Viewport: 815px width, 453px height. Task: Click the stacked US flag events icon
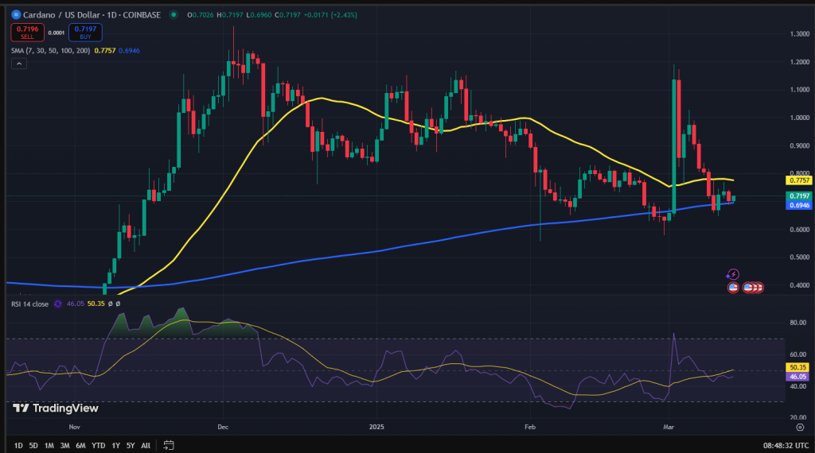click(x=753, y=287)
